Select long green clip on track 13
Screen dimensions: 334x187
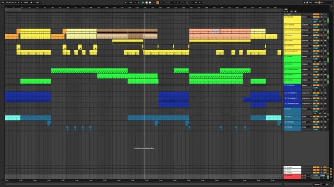pos(89,71)
